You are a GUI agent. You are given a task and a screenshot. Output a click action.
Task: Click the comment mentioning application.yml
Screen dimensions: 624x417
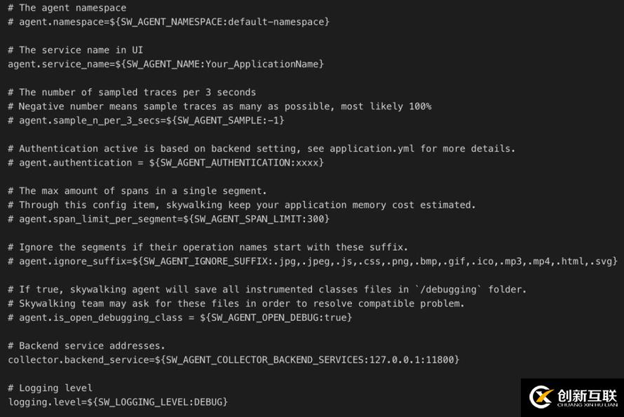[262, 149]
